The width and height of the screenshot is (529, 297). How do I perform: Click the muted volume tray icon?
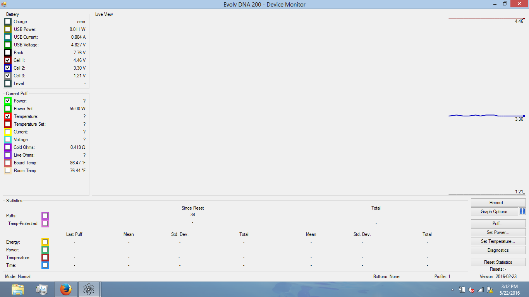(x=471, y=290)
